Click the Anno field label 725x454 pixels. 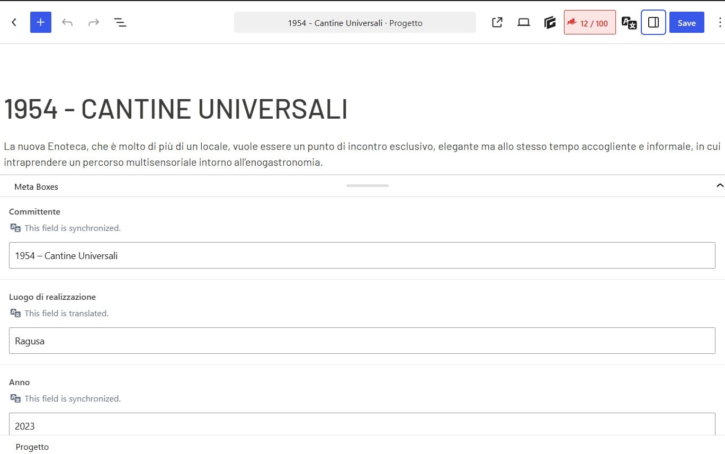point(20,382)
